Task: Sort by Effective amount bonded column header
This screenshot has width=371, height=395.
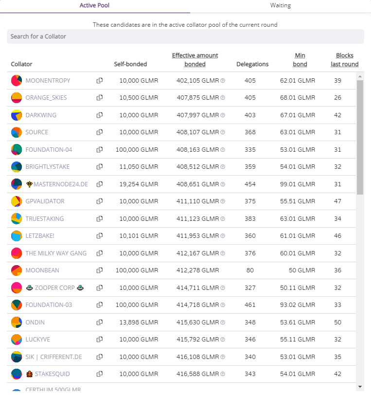Action: (x=195, y=60)
